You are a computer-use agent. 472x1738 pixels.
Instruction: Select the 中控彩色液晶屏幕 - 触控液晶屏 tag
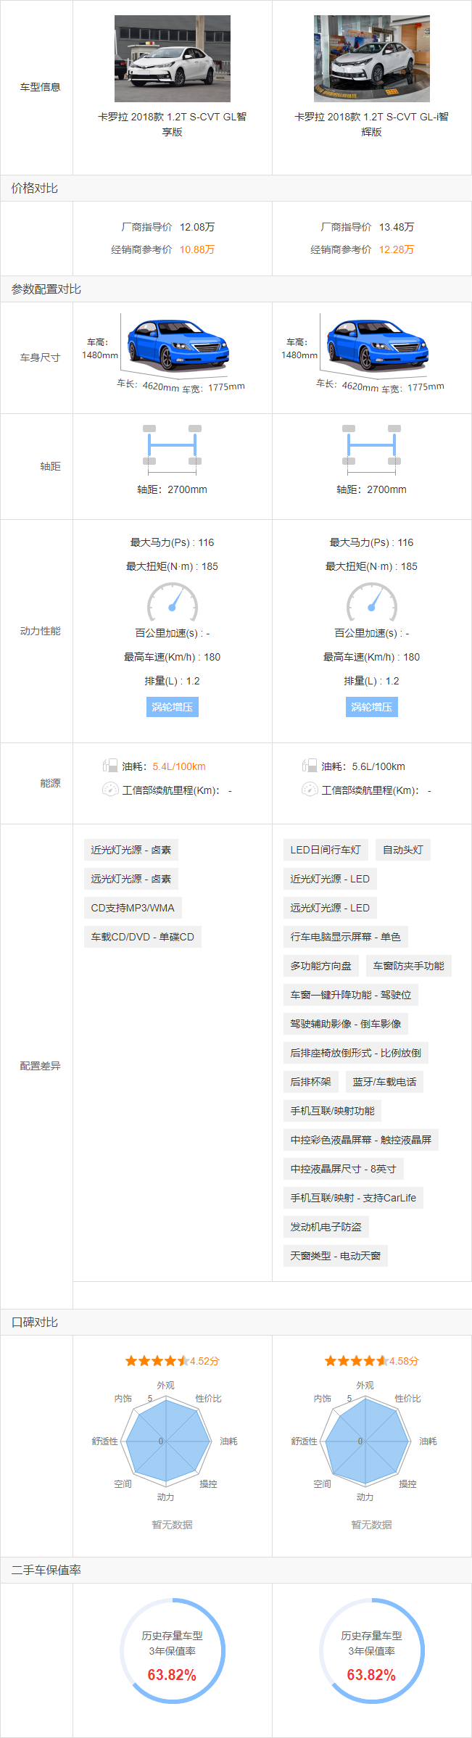tap(361, 1140)
